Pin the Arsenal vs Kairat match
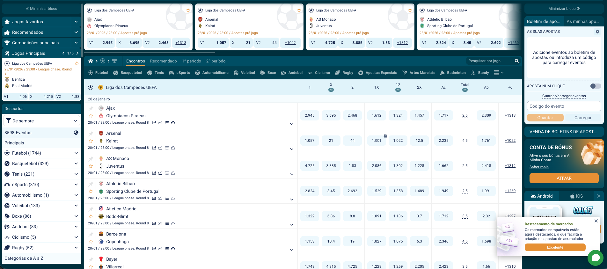This screenshot has height=269, width=607. point(91,134)
